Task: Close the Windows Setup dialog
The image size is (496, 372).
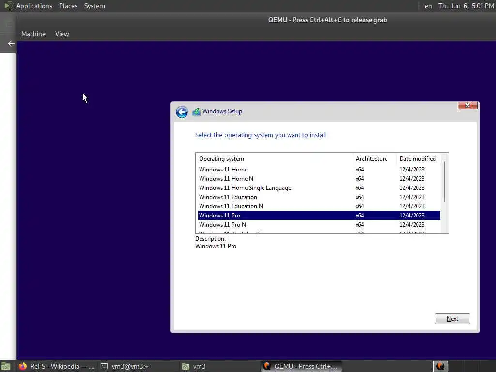Action: click(467, 105)
